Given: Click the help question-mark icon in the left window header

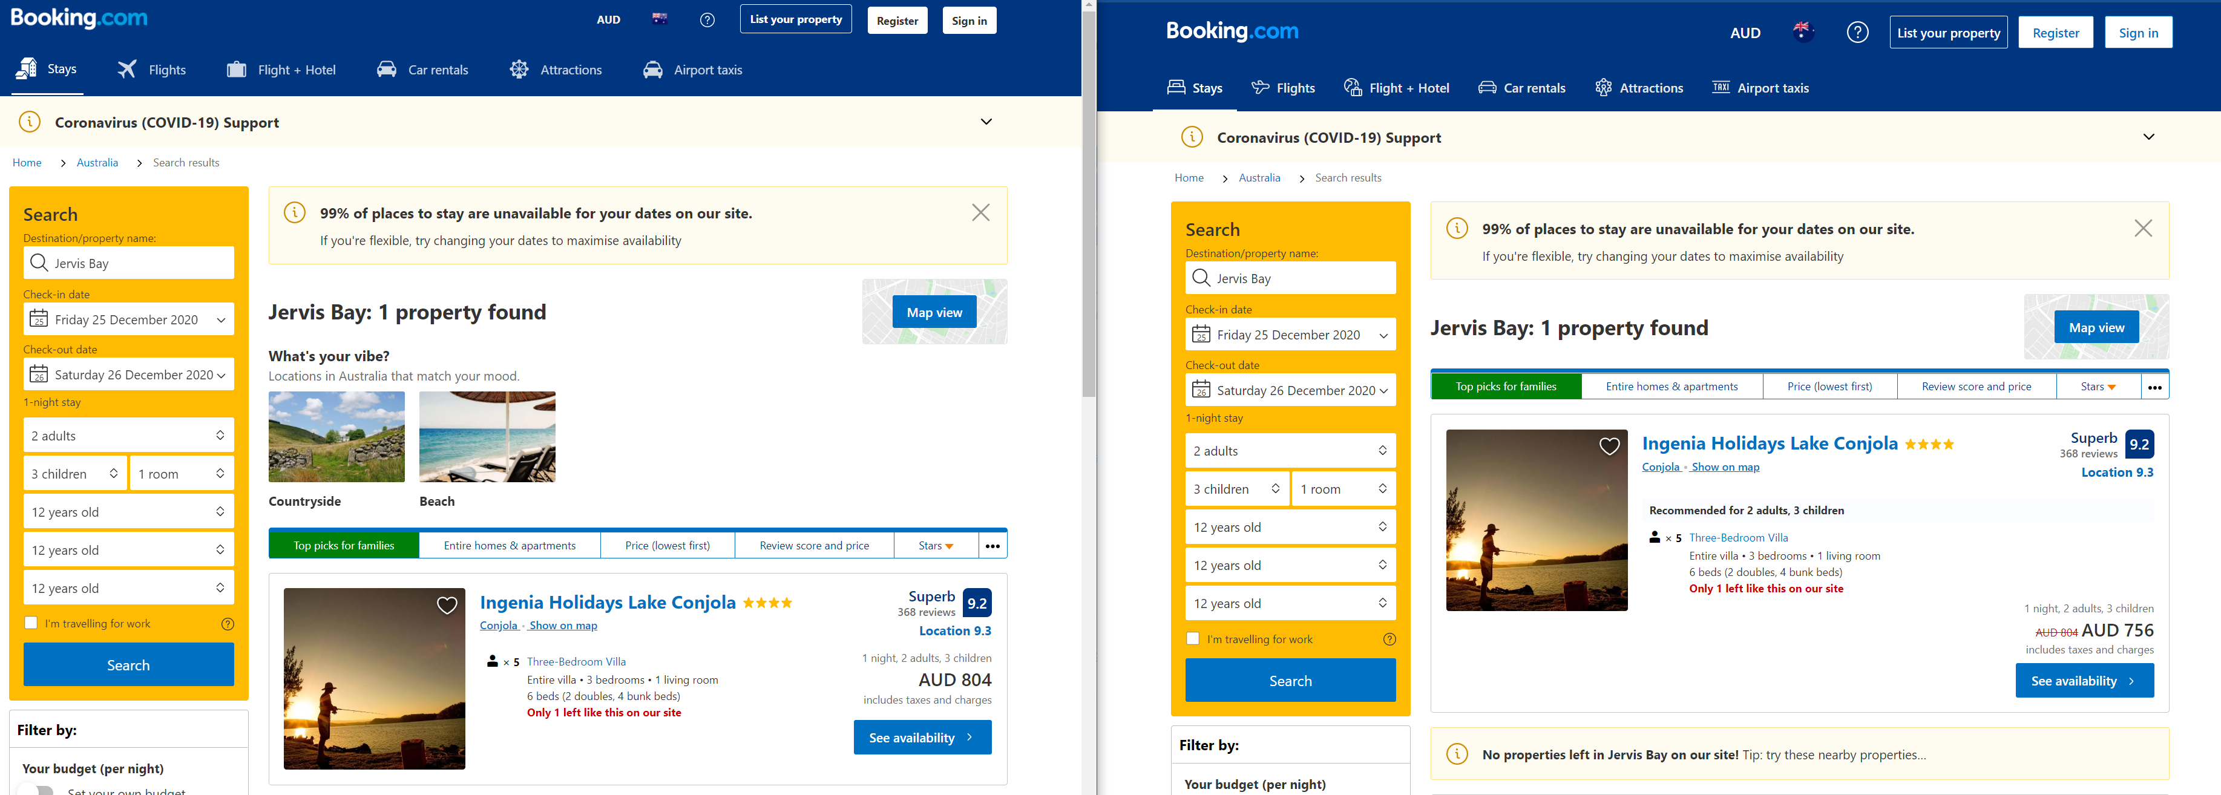Looking at the screenshot, I should point(707,20).
